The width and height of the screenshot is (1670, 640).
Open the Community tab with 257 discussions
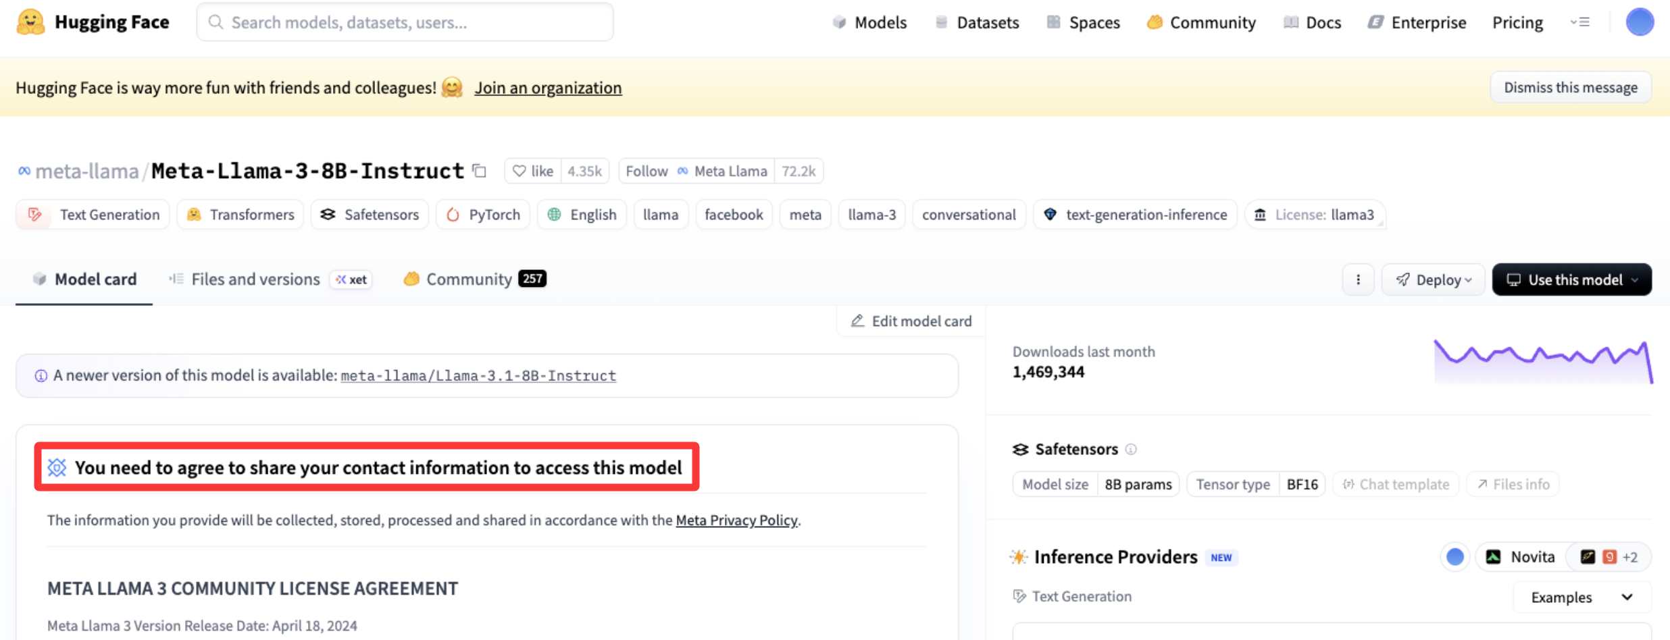point(475,279)
